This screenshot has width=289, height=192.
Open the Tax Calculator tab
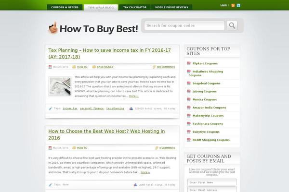pyautogui.click(x=135, y=7)
